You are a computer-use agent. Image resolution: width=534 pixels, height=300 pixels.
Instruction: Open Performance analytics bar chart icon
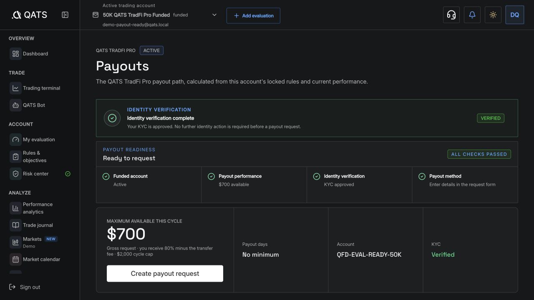pyautogui.click(x=15, y=208)
